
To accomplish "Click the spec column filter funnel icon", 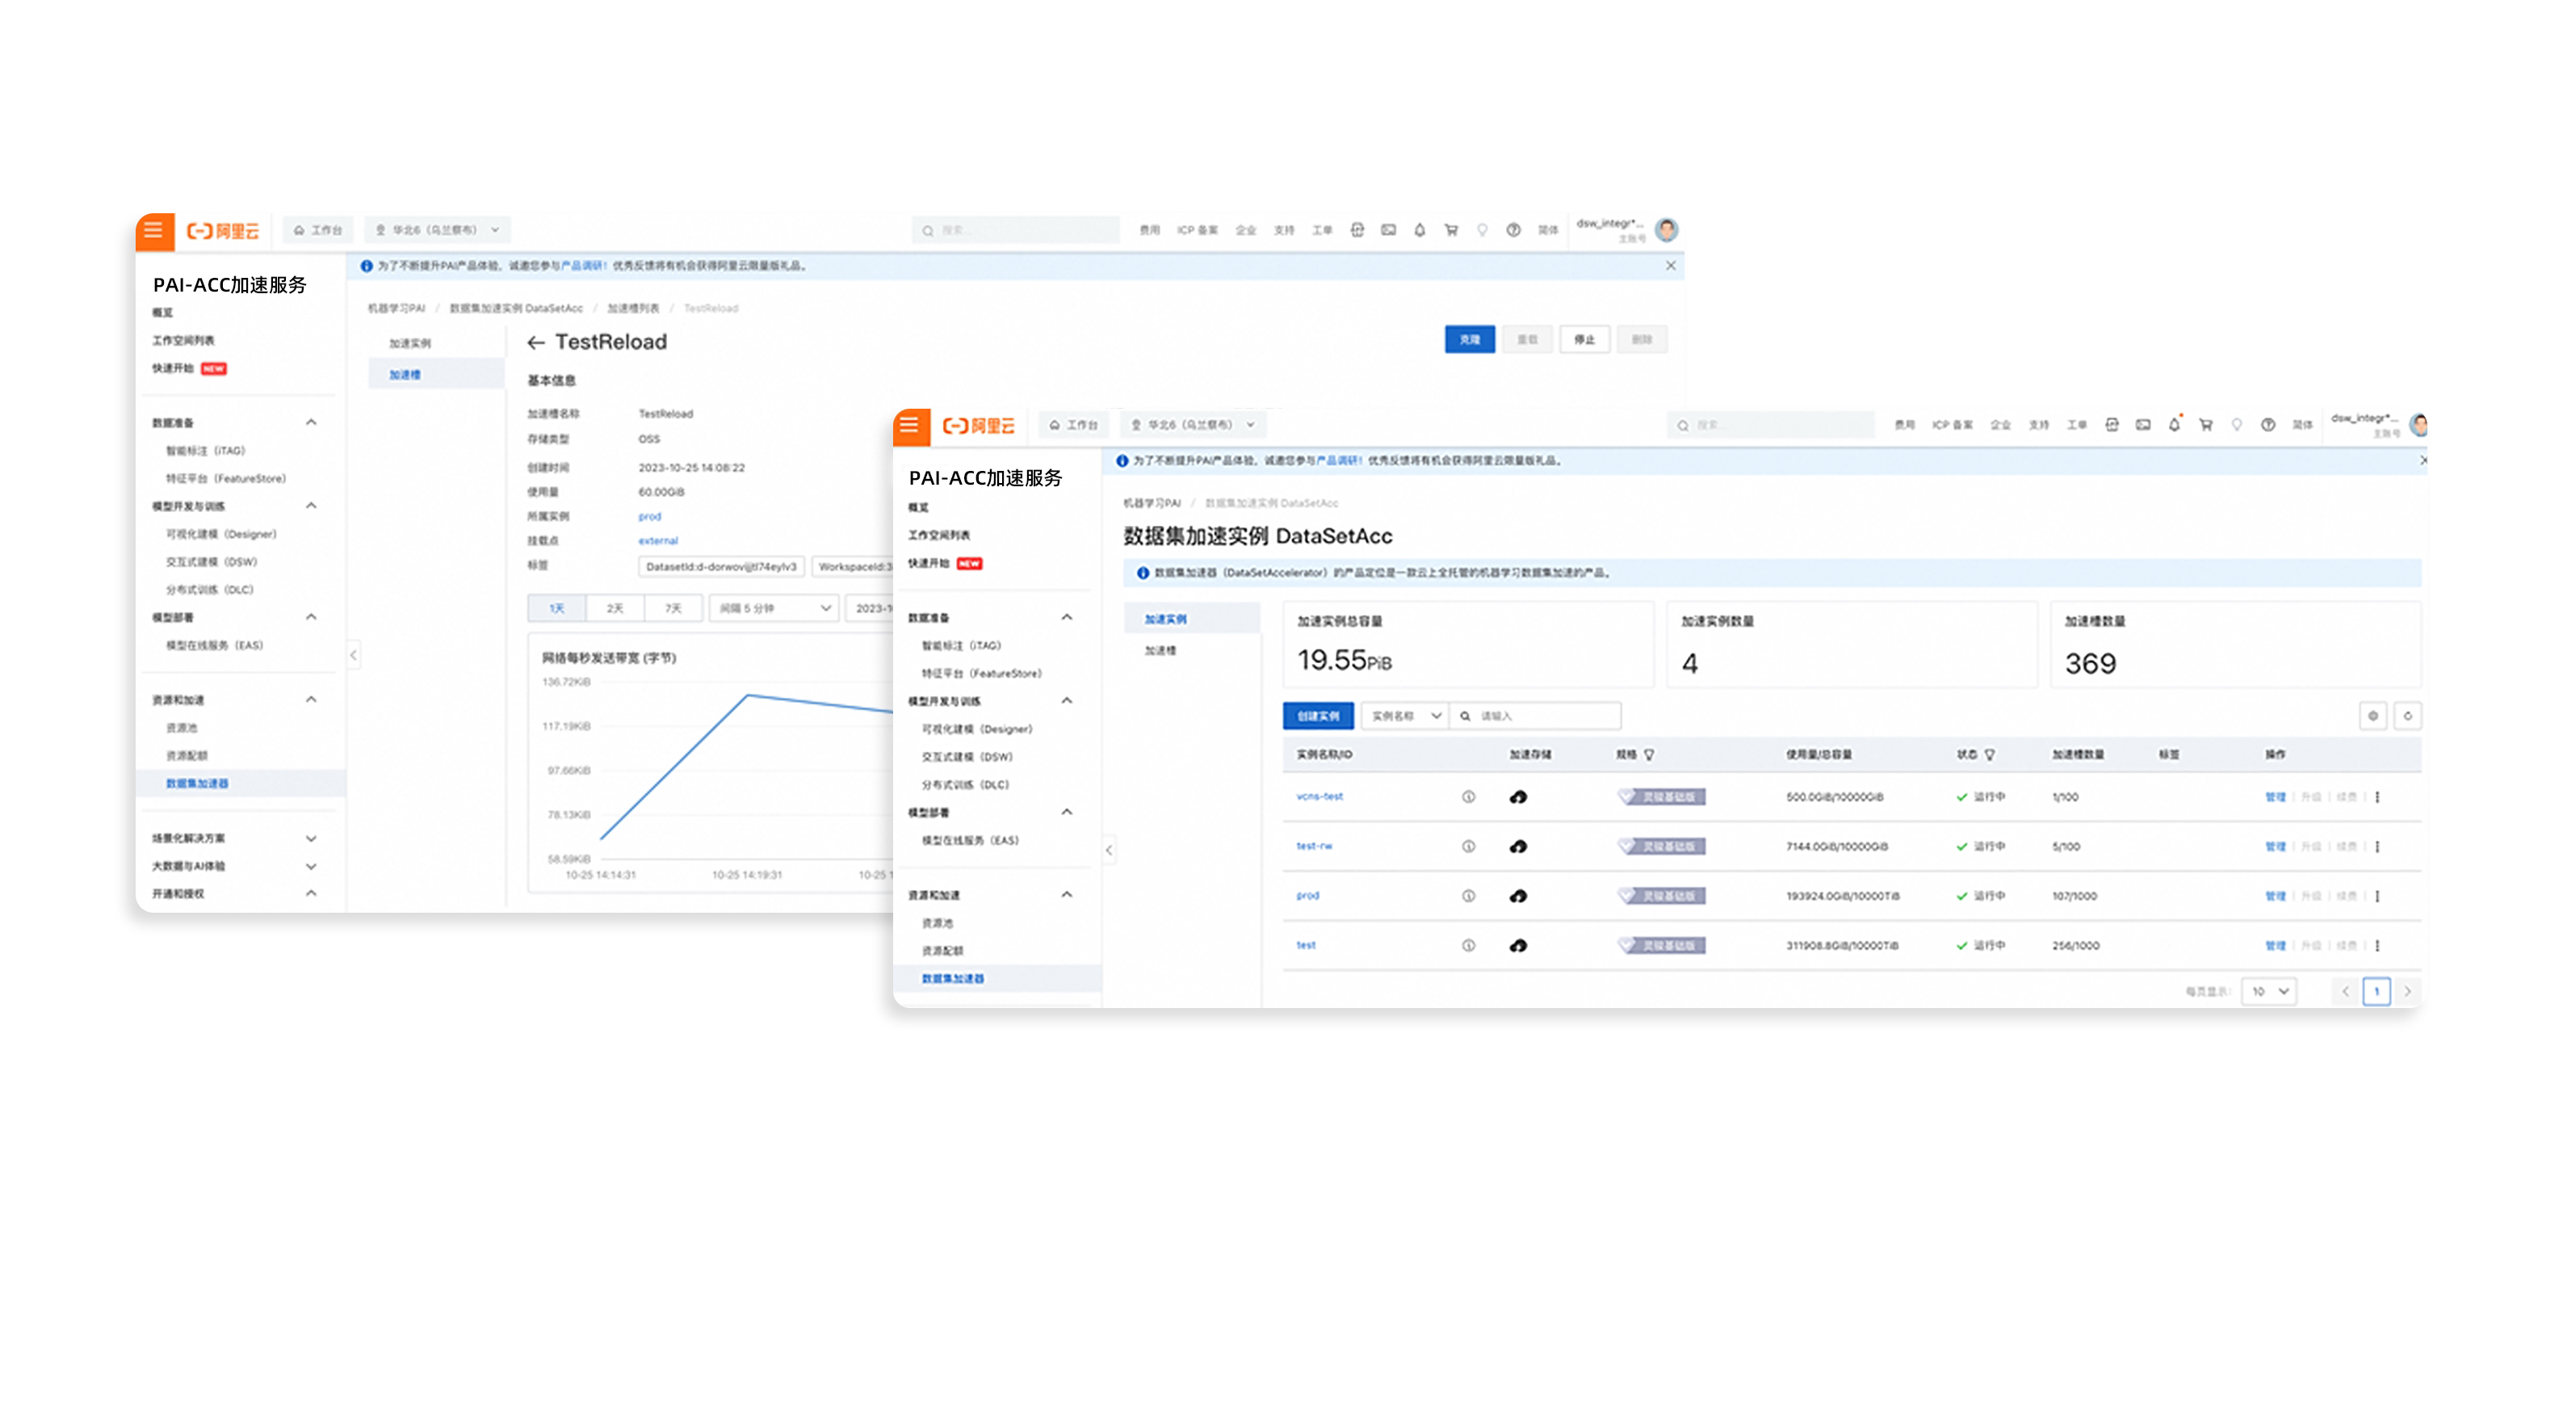I will (x=1649, y=755).
